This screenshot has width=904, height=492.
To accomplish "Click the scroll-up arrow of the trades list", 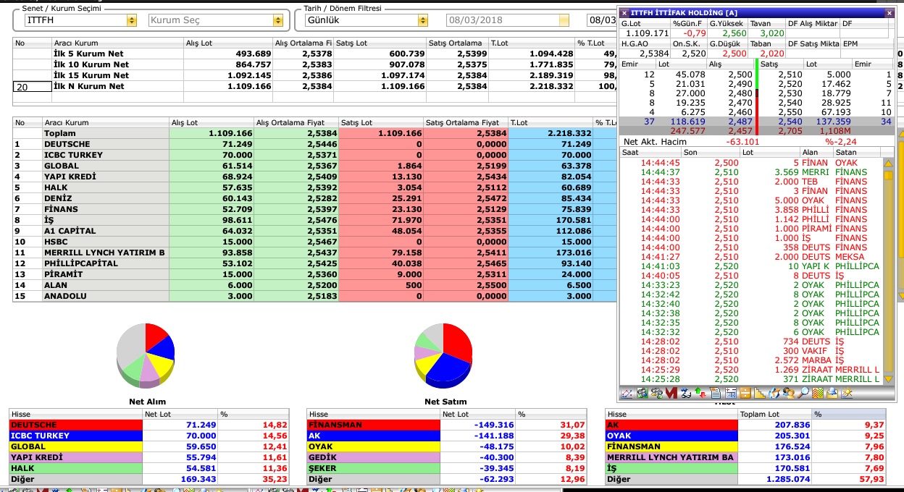I will (x=888, y=164).
